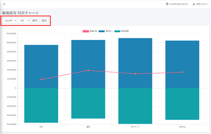
Task: Click the 営業利益 data point for 福岡
Action: [88, 70]
